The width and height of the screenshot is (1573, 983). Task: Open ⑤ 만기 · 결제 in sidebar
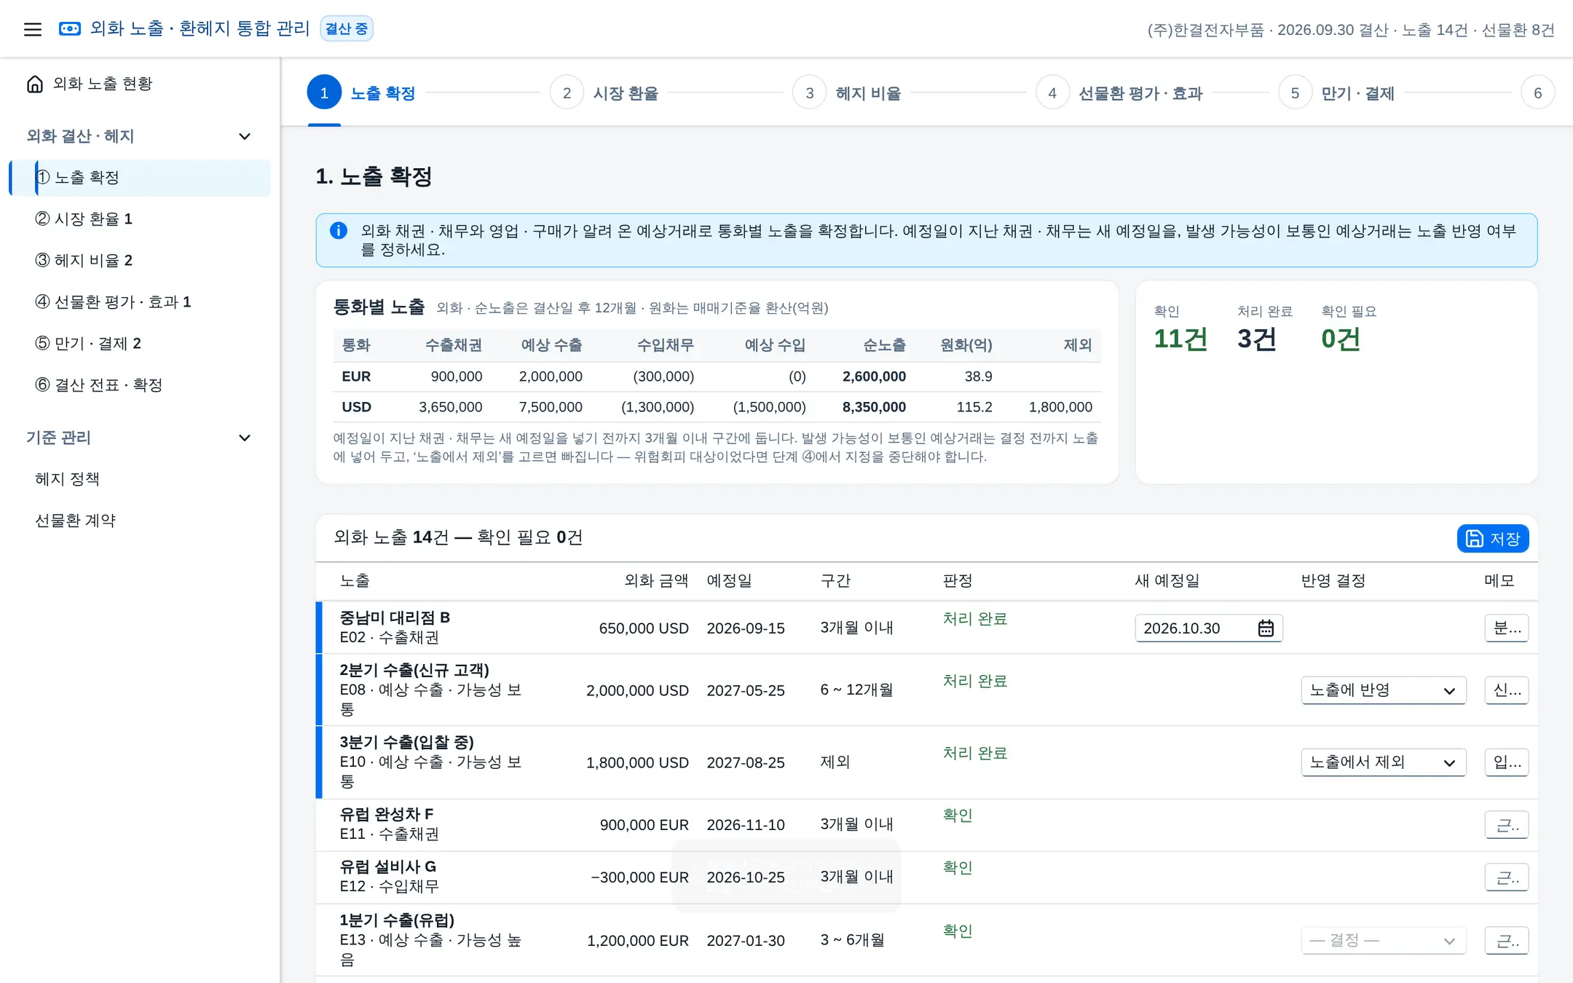tap(139, 344)
